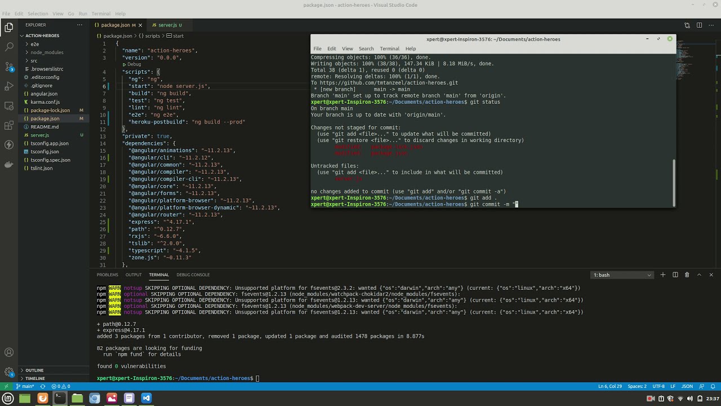721x406 pixels.
Task: Open the Edit menu in the terminal window
Action: [331, 48]
